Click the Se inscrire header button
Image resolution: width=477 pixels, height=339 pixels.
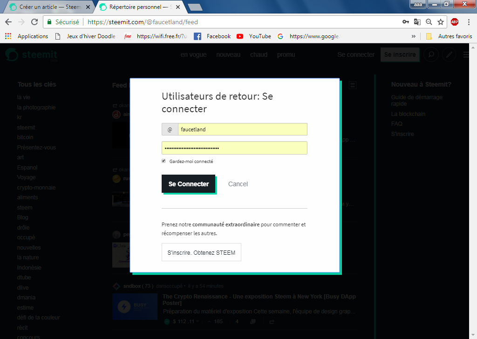pos(400,55)
